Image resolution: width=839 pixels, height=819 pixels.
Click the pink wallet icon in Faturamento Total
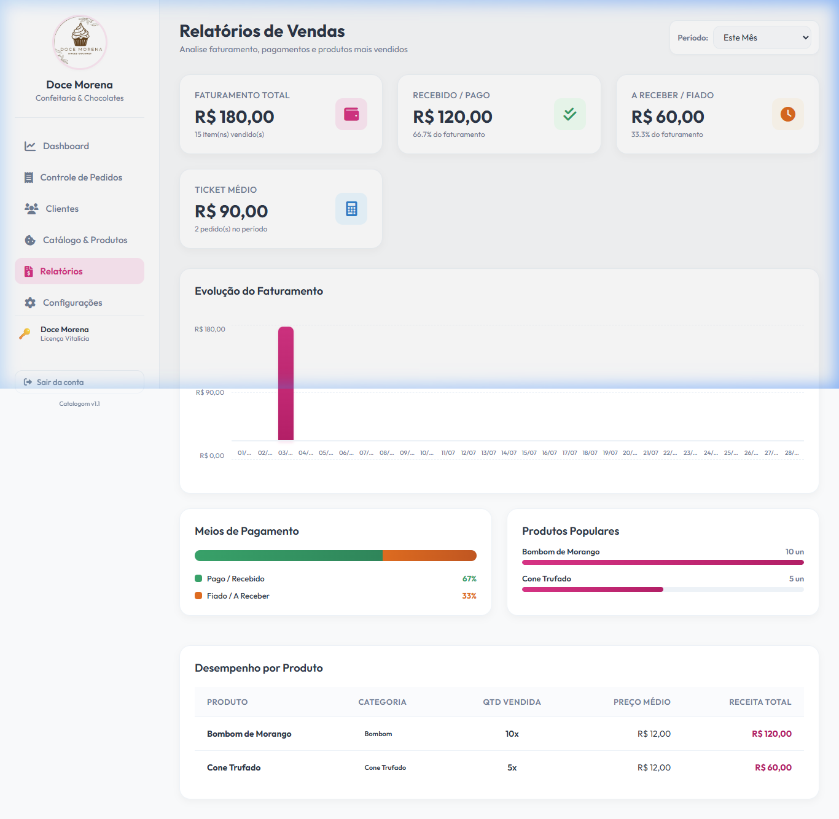coord(351,114)
